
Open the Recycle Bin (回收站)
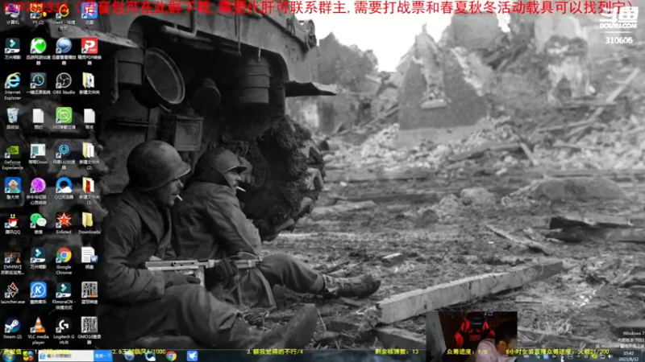tap(12, 118)
